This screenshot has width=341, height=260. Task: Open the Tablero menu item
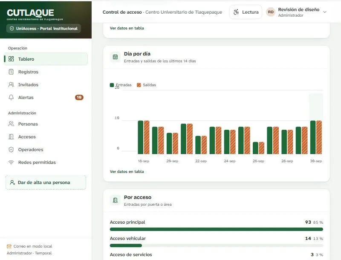pyautogui.click(x=46, y=59)
